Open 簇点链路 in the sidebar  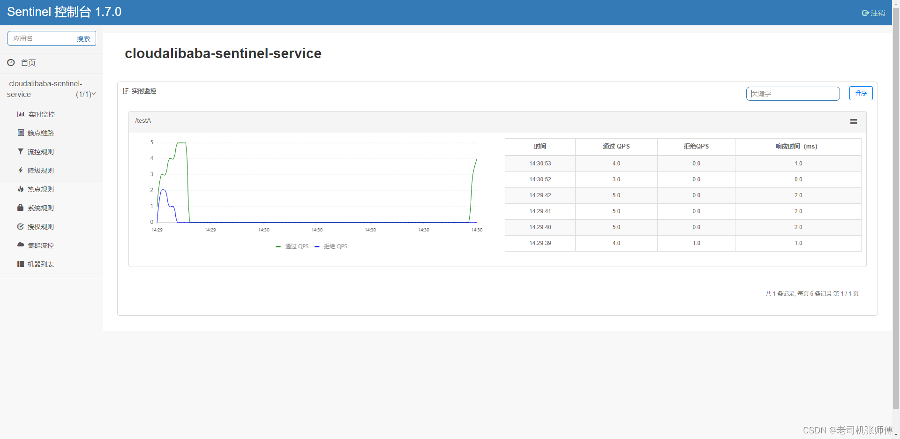click(41, 133)
